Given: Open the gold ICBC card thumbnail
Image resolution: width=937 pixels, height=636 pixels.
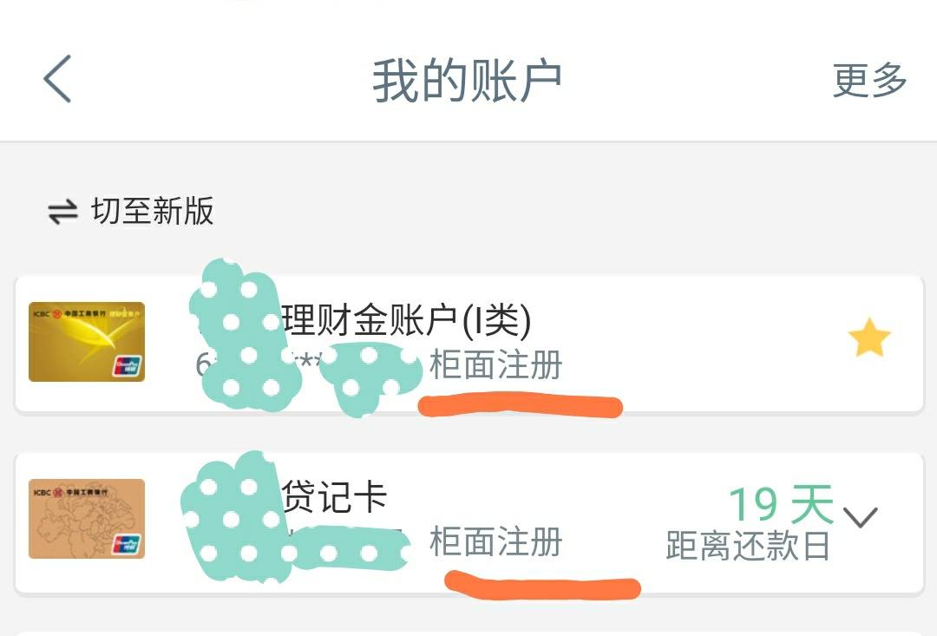Looking at the screenshot, I should (87, 342).
